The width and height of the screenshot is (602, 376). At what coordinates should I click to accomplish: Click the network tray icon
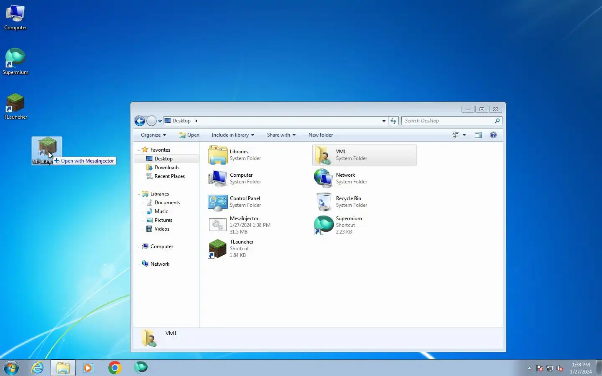(550, 368)
